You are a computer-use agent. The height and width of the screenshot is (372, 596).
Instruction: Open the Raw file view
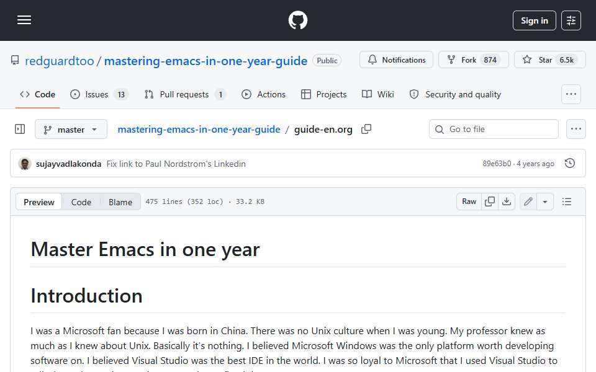click(x=469, y=201)
